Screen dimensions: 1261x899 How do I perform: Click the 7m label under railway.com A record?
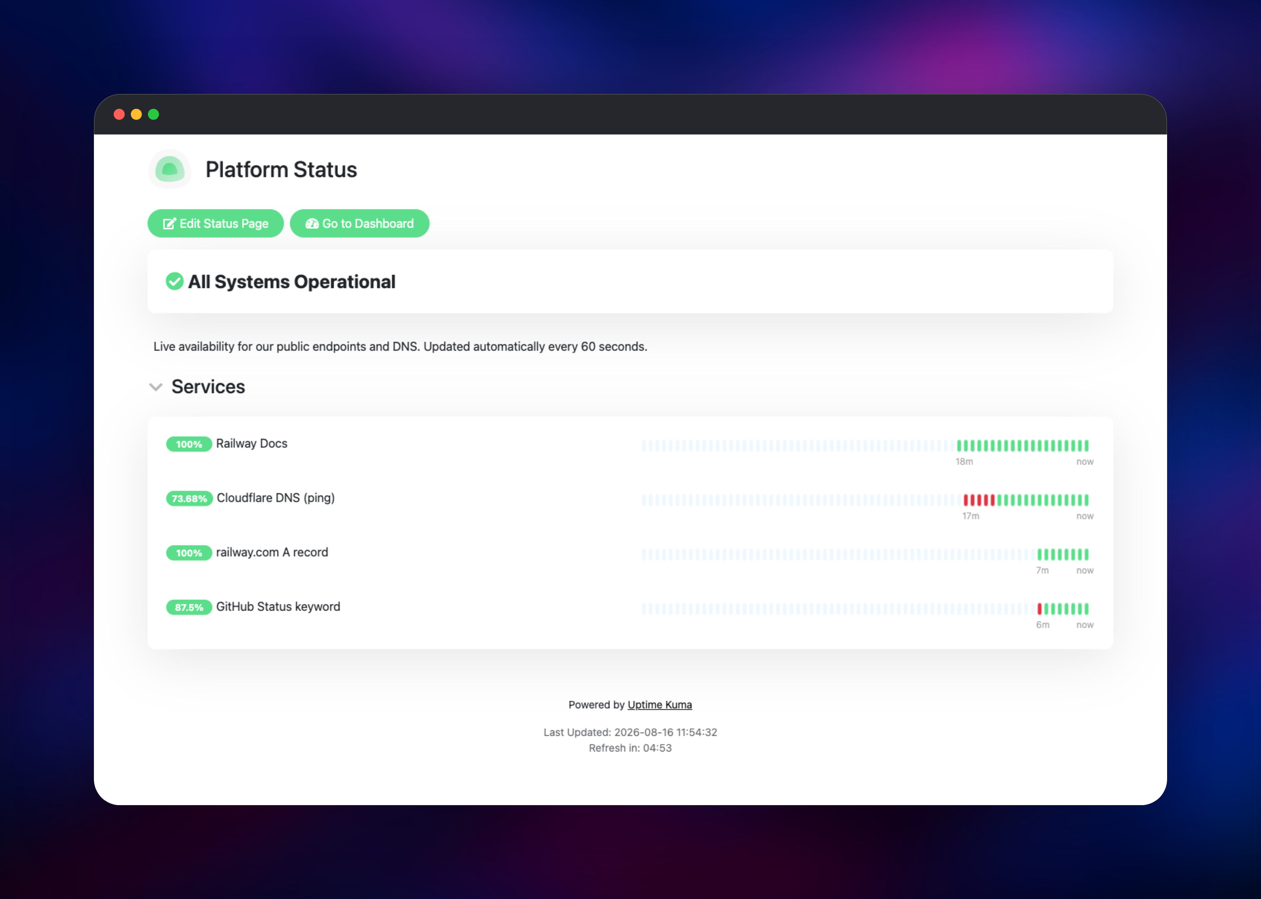point(1042,570)
